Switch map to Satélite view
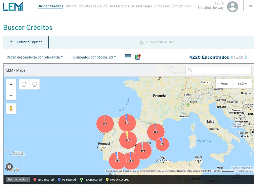The width and height of the screenshot is (254, 185). [242, 84]
